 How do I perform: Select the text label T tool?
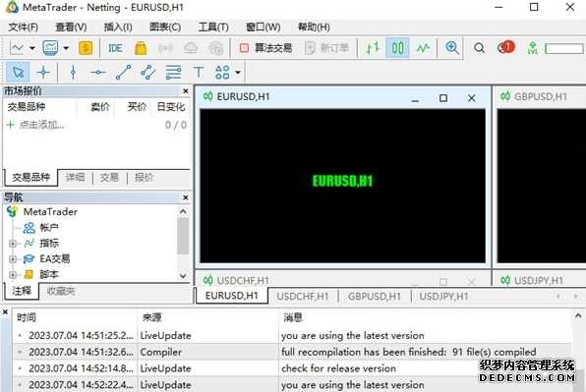pos(199,72)
